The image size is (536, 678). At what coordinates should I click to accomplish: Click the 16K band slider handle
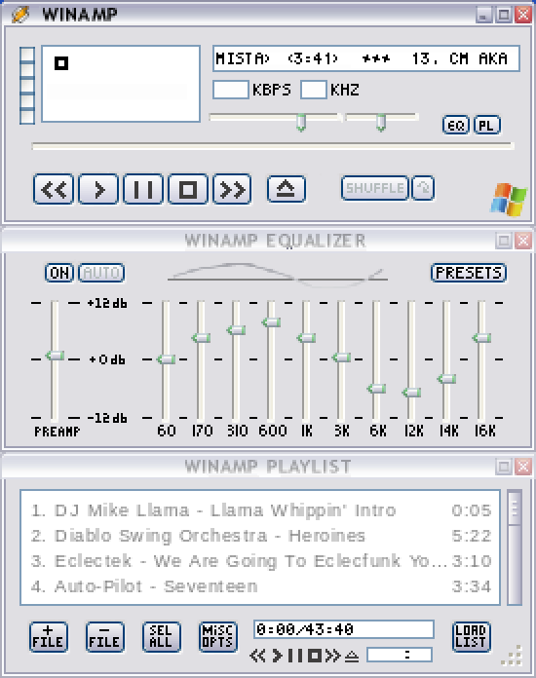point(481,338)
